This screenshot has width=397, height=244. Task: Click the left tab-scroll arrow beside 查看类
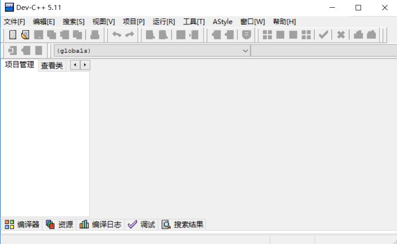coord(75,65)
